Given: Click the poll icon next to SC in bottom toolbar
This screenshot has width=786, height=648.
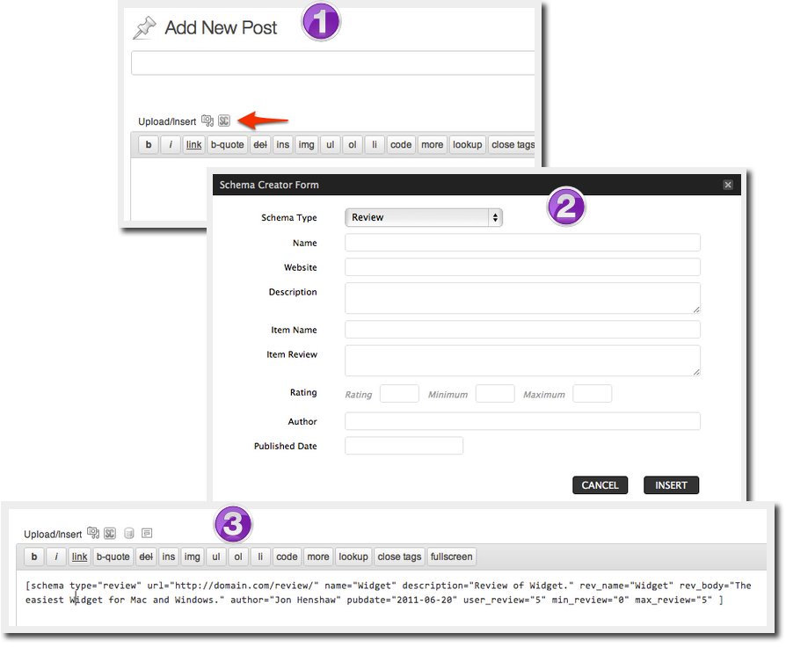Looking at the screenshot, I should [128, 533].
